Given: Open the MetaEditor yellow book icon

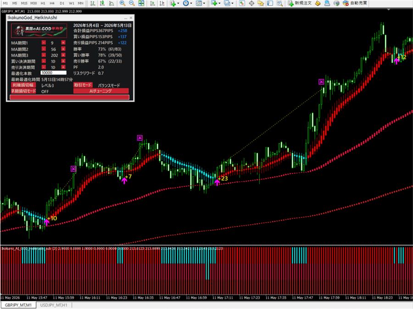Looking at the screenshot, I should pyautogui.click(x=318, y=3).
